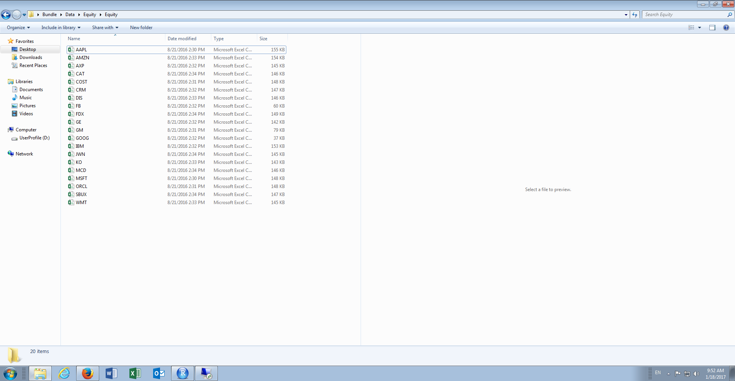The height and width of the screenshot is (381, 735).
Task: Open Include in library menu
Action: [61, 28]
